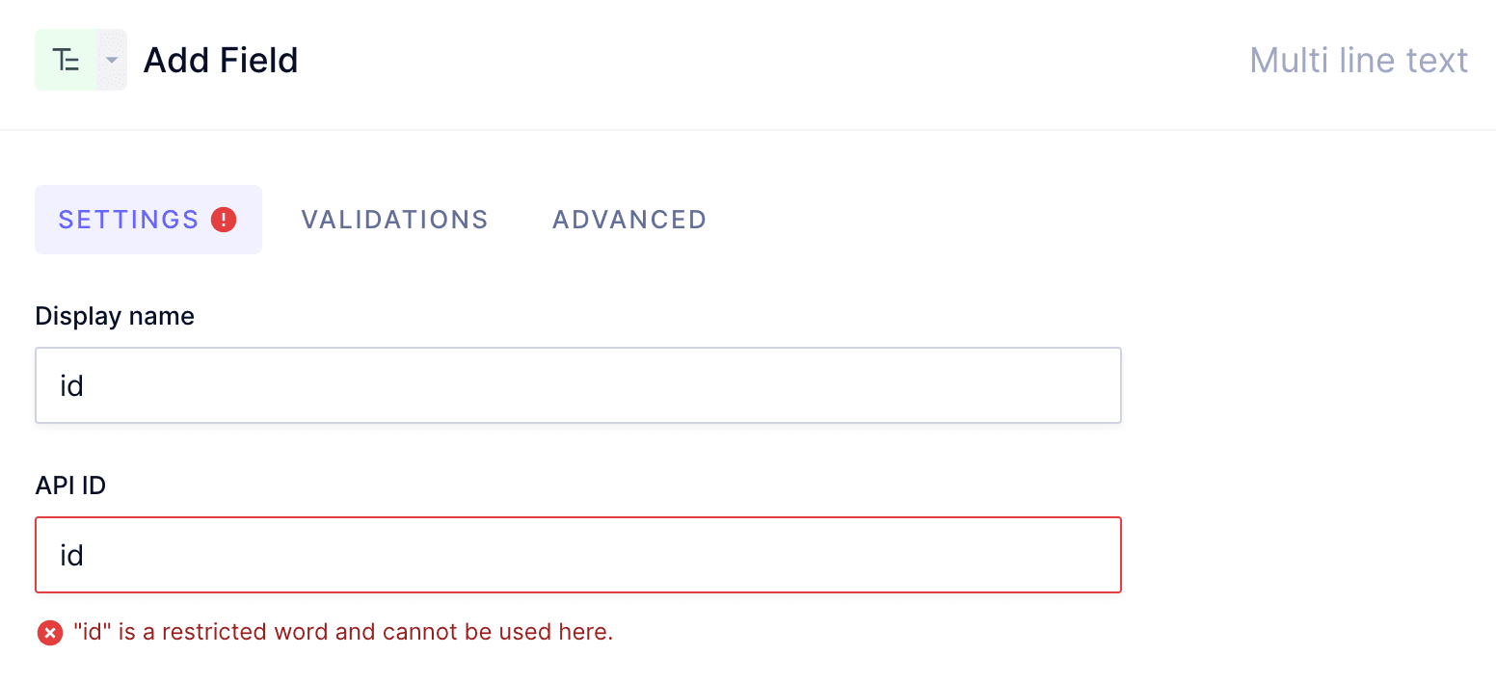This screenshot has width=1496, height=682.
Task: Select the exclamation indicator near SETTINGS
Action: click(224, 220)
